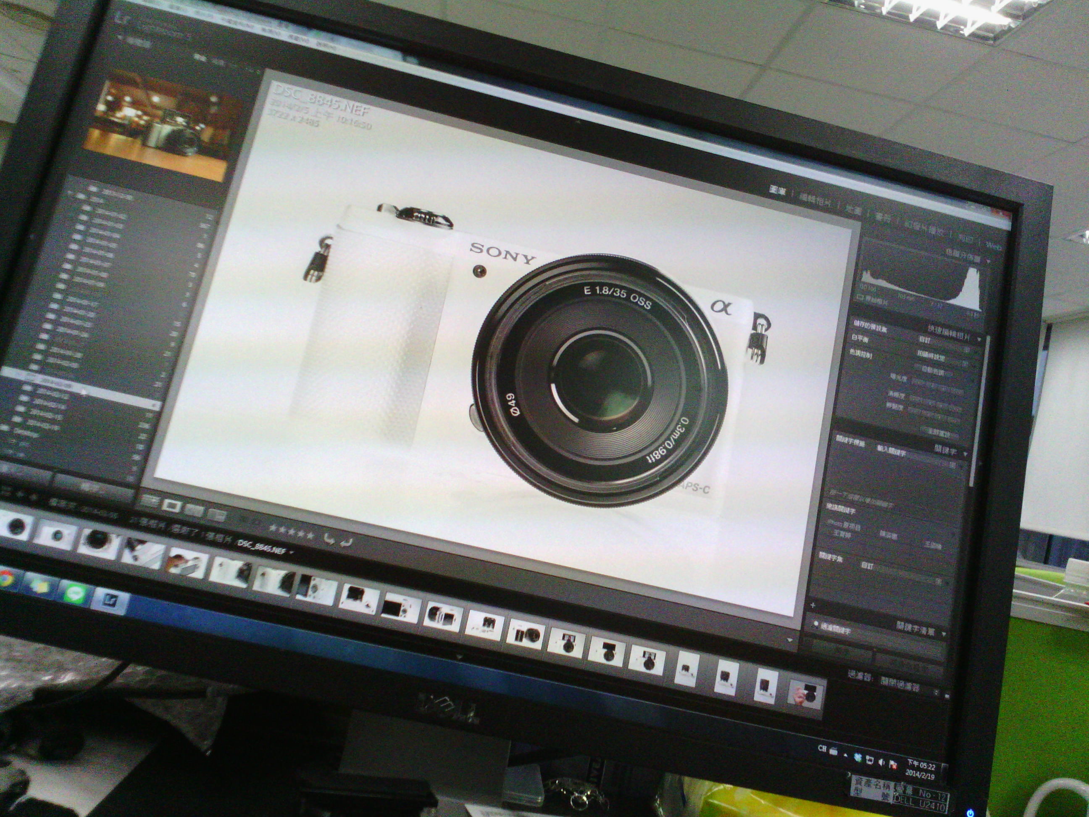This screenshot has width=1089, height=817.
Task: Rotate photo clockwise using the right arrow
Action: pyautogui.click(x=346, y=542)
